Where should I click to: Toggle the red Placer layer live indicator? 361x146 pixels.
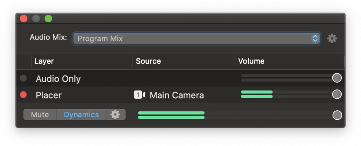click(x=23, y=94)
